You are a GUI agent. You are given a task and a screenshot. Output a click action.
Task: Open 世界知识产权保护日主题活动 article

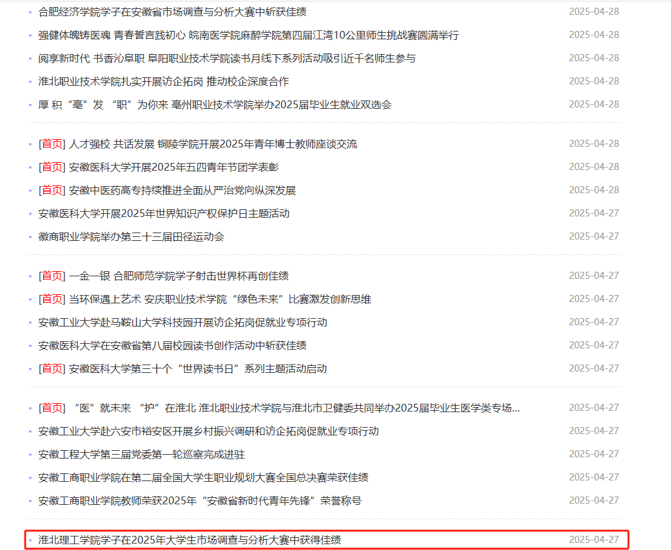click(x=164, y=213)
